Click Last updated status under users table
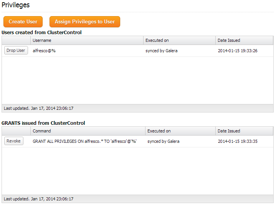The image size is (276, 205). click(38, 108)
